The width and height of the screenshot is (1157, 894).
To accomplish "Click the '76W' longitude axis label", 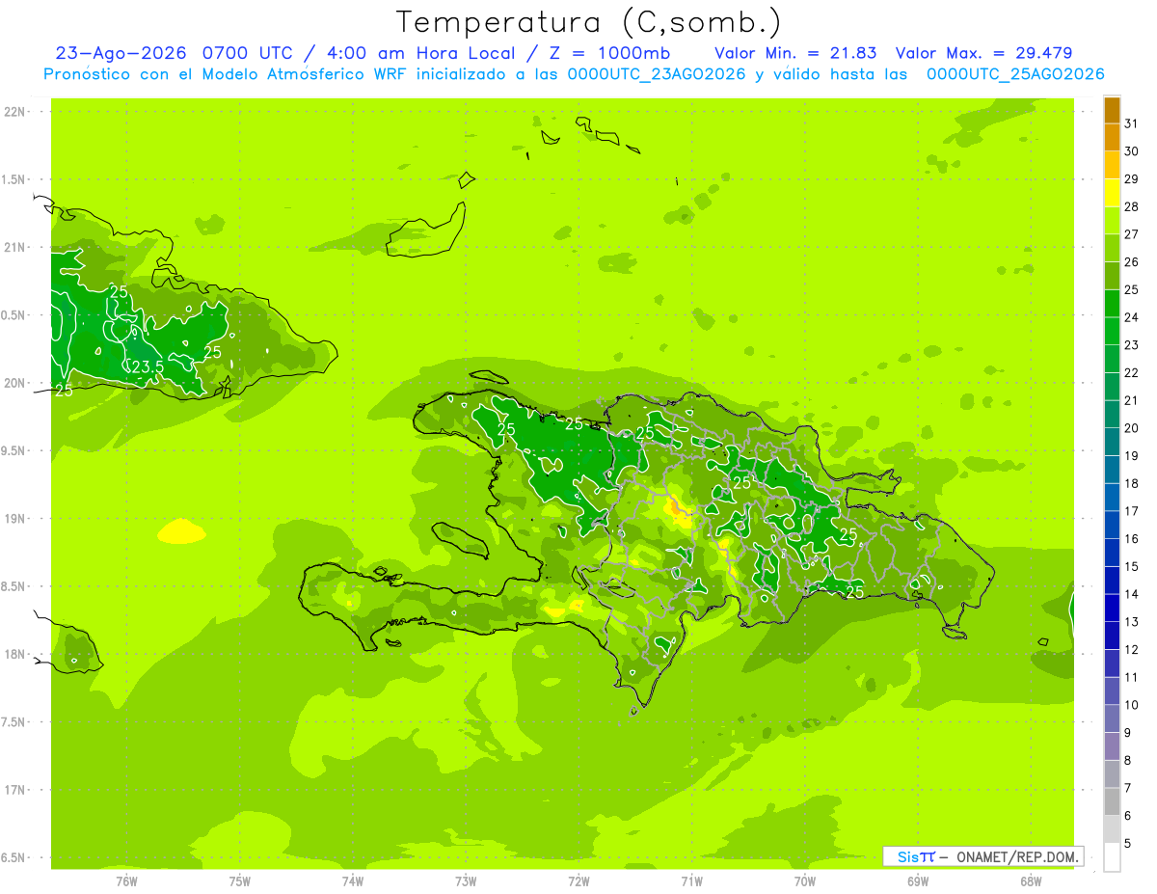I will (x=126, y=881).
